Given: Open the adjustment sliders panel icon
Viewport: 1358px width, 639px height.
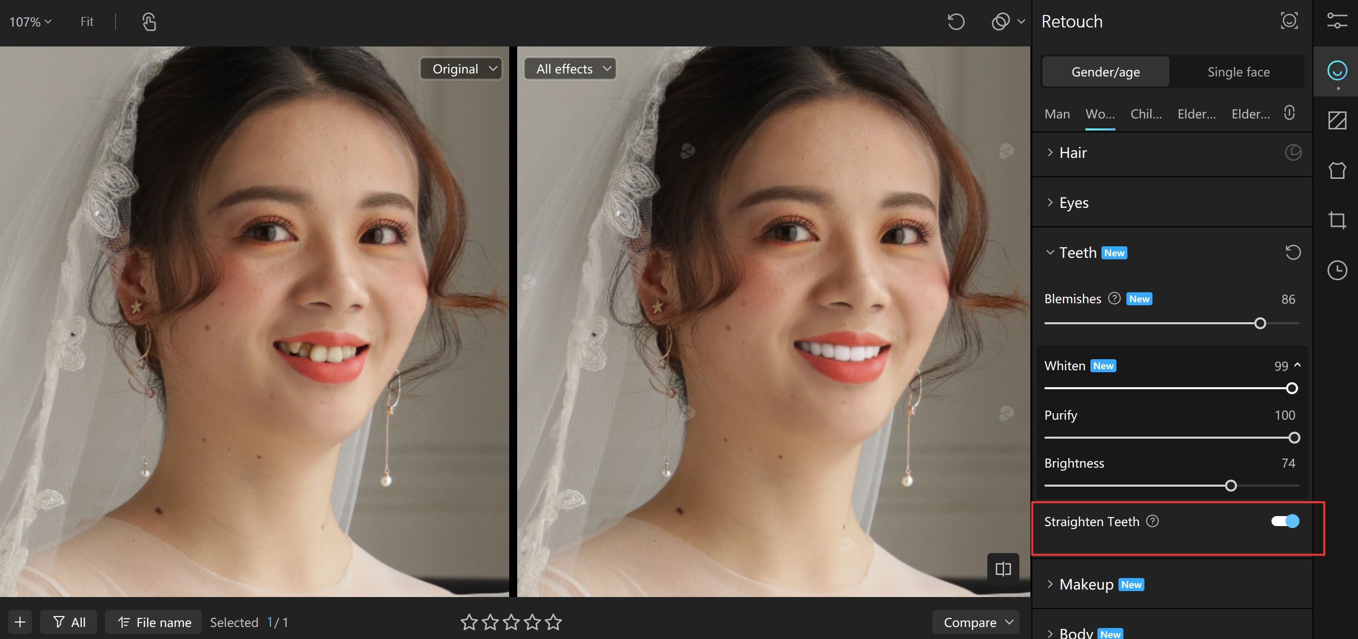Looking at the screenshot, I should pos(1336,21).
